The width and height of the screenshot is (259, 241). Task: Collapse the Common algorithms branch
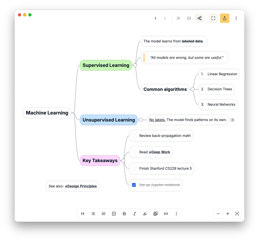(x=192, y=89)
